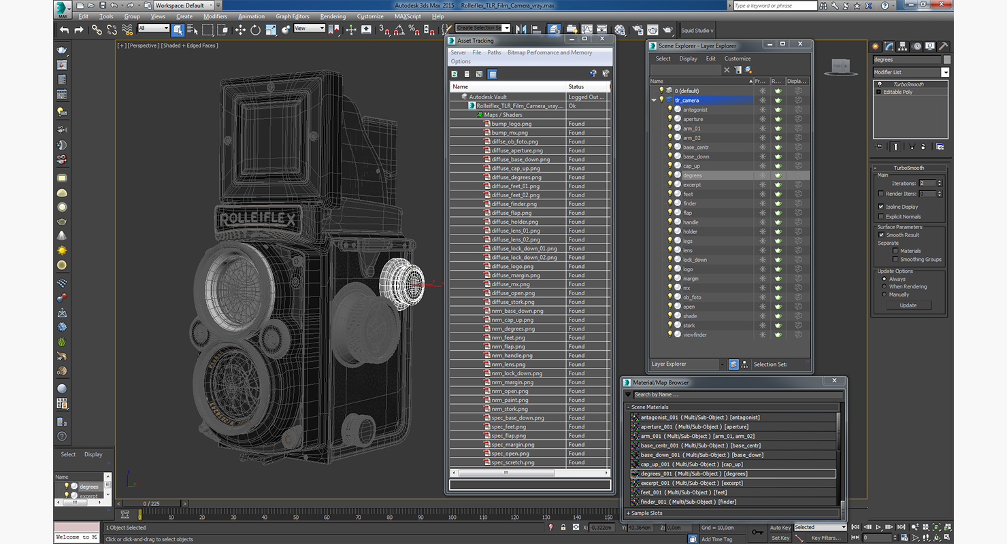Click Refresh icon in Asset Tracking
Screen dimensions: 1007x544
click(x=455, y=73)
